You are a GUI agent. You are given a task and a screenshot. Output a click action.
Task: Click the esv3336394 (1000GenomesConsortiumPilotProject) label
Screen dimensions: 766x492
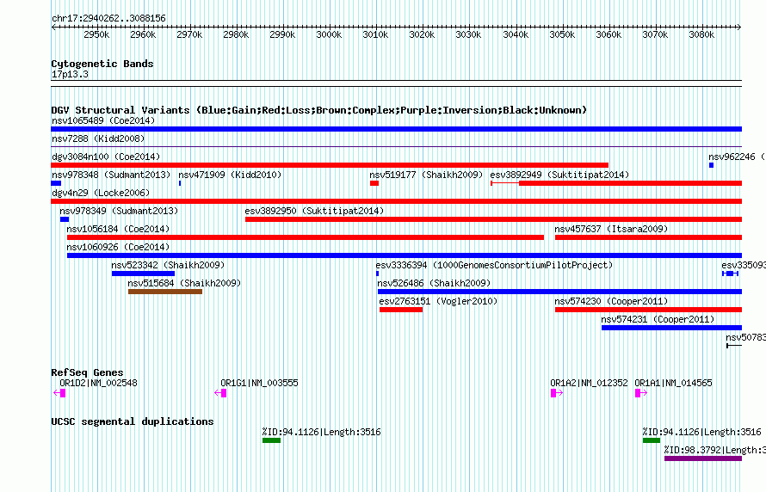tap(494, 265)
